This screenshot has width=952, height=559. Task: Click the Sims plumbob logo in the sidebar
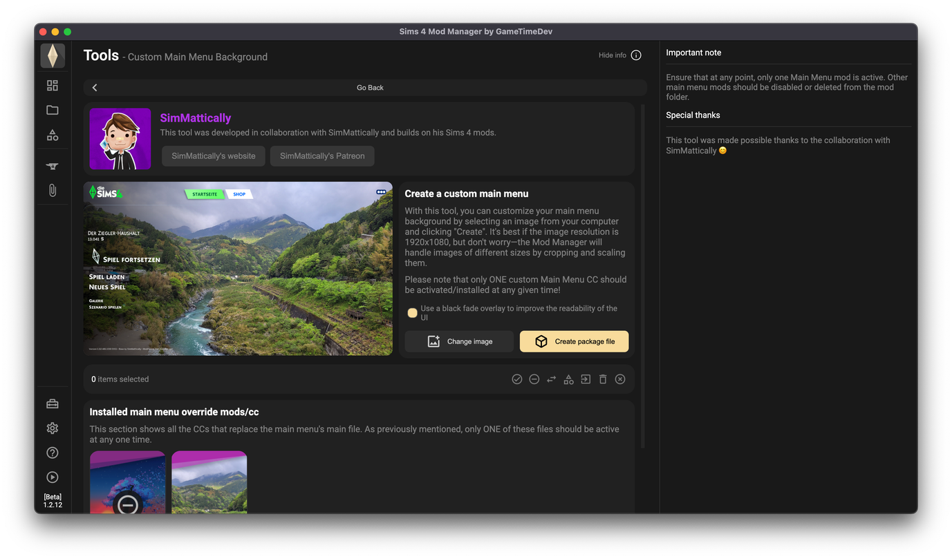point(53,56)
